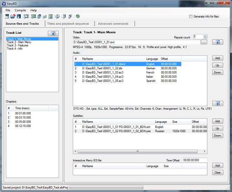
Task: Select subtitle file 00001_1_01_BDN.xml row
Action: pyautogui.click(x=140, y=127)
